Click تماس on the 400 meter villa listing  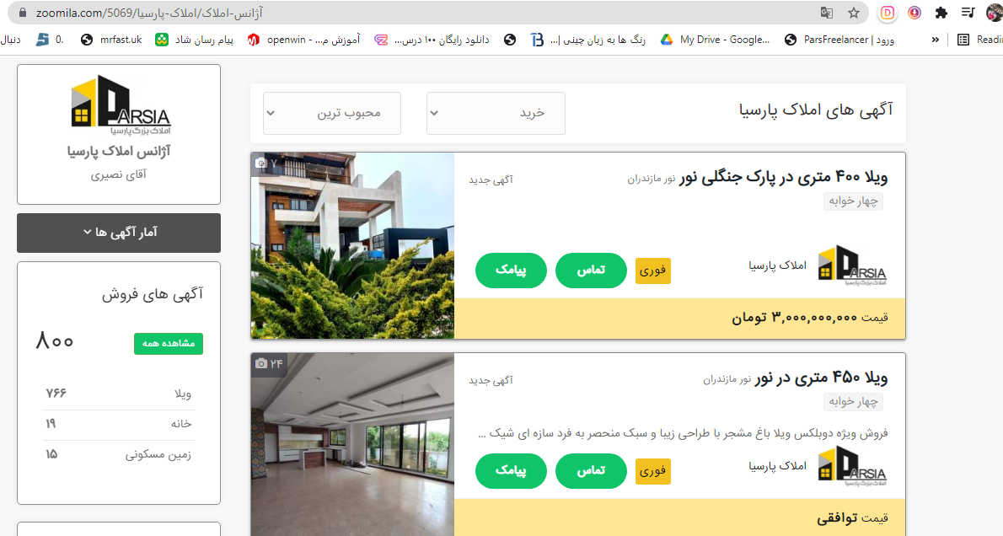[591, 271]
